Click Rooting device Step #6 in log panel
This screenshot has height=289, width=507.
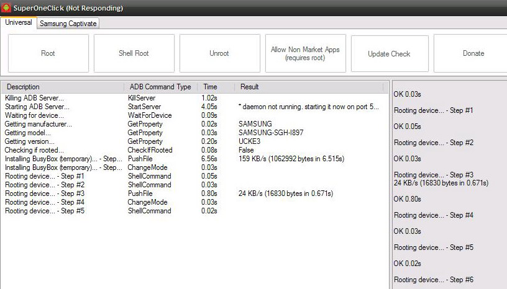434,280
